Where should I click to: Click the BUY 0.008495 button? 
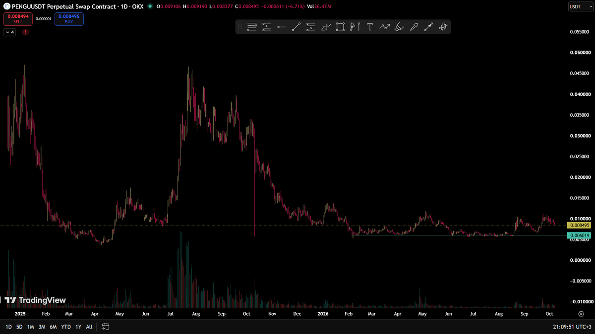click(x=69, y=19)
